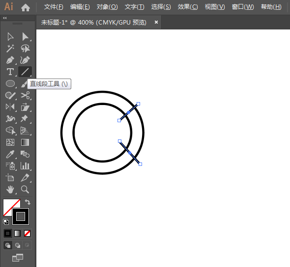Viewport: 290px width, 267px height.
Task: Select the Free Transform tool
Action: point(25,107)
